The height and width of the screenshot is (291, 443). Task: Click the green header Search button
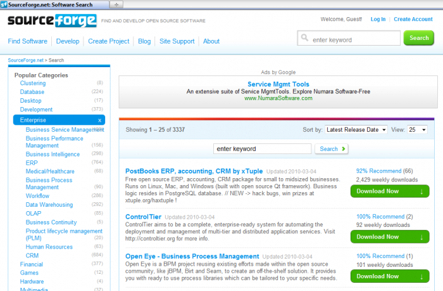(419, 38)
